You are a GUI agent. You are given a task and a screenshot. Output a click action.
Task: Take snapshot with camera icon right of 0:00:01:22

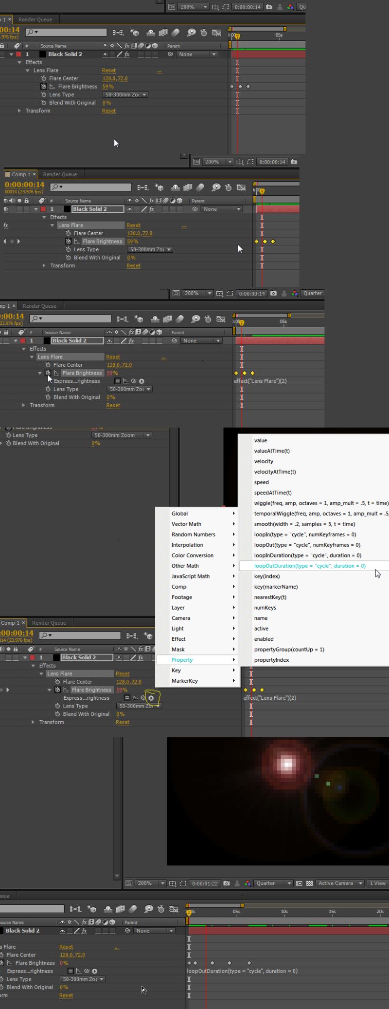[x=227, y=883]
